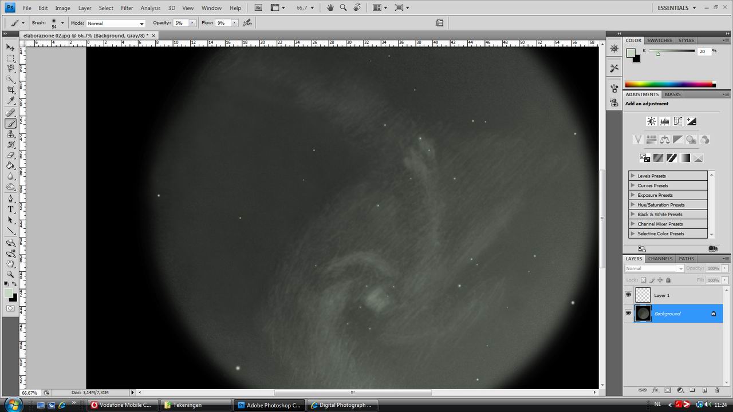Select the Type tool
This screenshot has height=412, width=733.
(x=10, y=209)
